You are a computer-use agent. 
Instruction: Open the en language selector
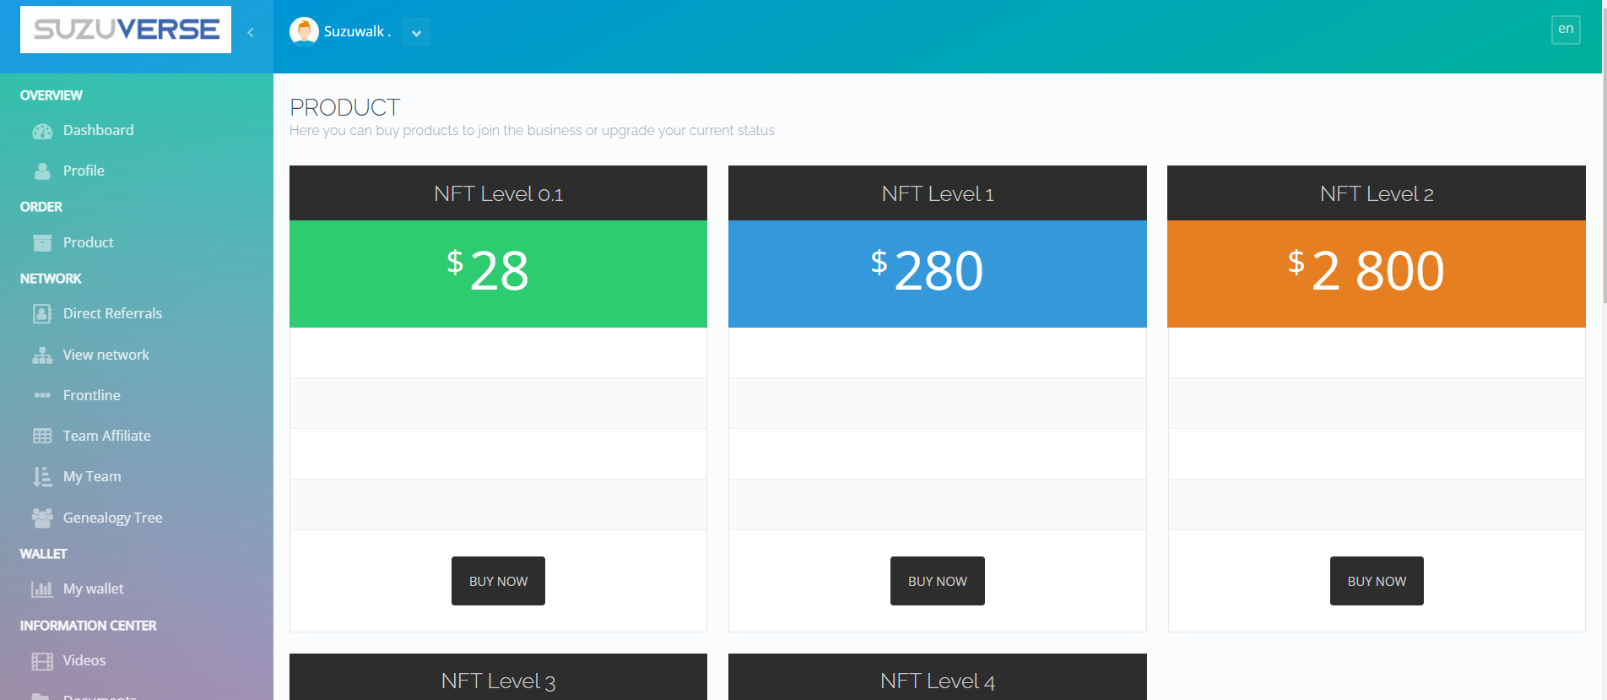[x=1566, y=30]
